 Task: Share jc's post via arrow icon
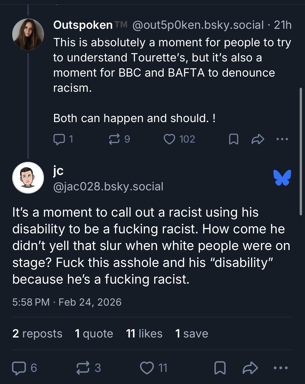250,368
